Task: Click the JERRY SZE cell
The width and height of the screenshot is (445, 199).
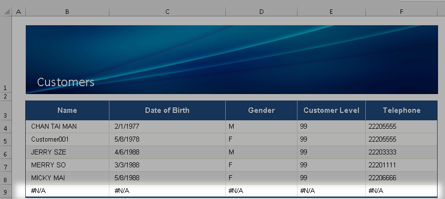Action: pos(49,152)
